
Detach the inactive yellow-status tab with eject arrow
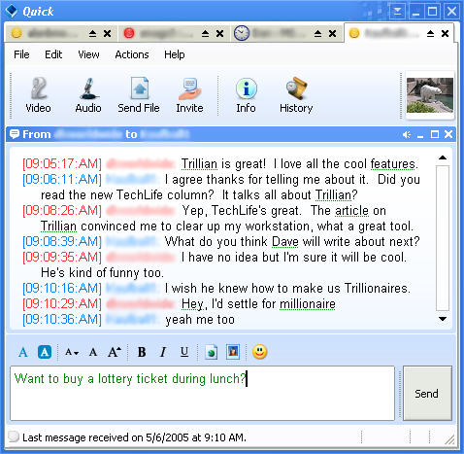(92, 33)
